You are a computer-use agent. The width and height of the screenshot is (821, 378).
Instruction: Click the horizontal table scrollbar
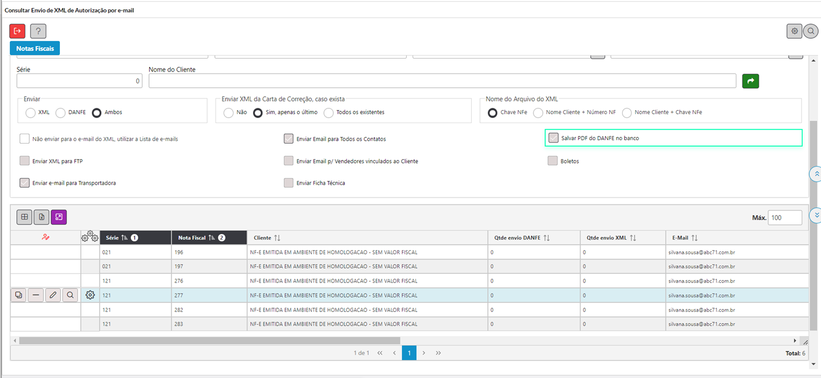(x=210, y=340)
